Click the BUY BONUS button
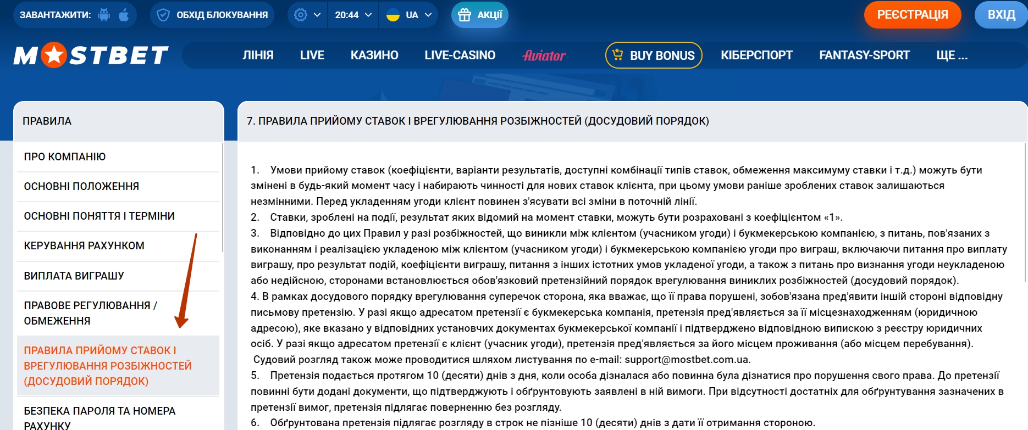Viewport: 1028px width, 430px height. point(654,55)
